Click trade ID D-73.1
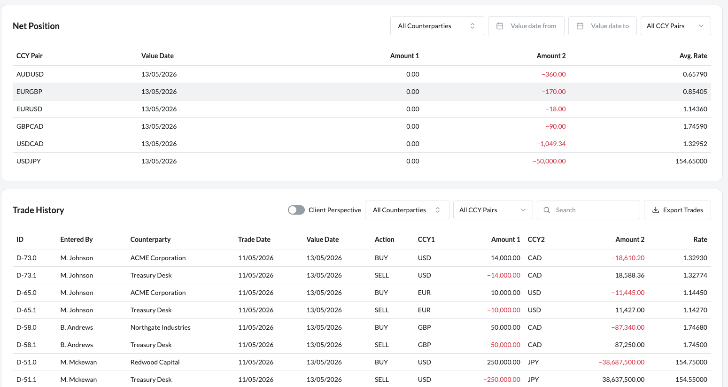 click(26, 275)
